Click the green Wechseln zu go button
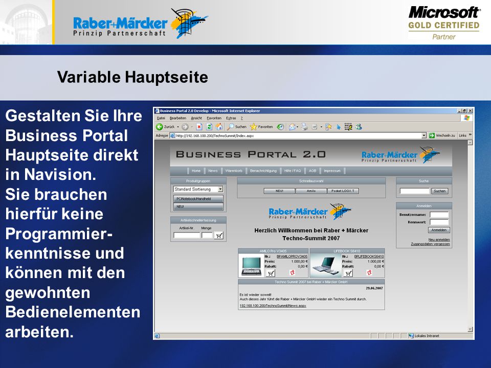Screen dimensions: 491x368 442,135
